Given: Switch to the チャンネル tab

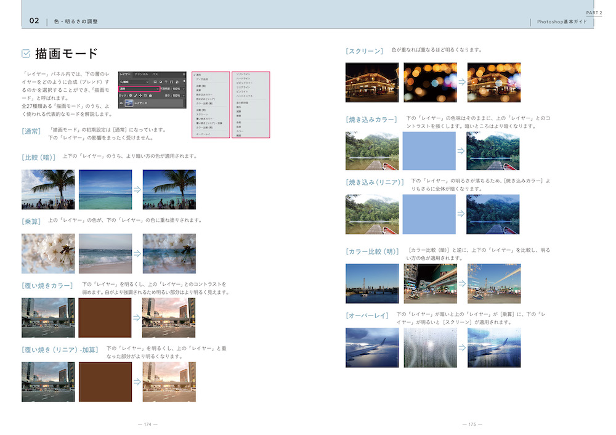Looking at the screenshot, I should coord(142,75).
